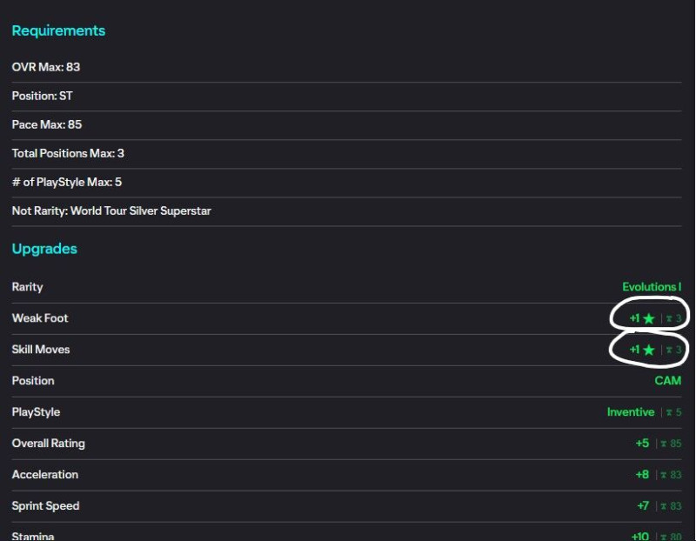Click the CAM position value
Viewport: 696px width, 541px height.
click(x=668, y=381)
